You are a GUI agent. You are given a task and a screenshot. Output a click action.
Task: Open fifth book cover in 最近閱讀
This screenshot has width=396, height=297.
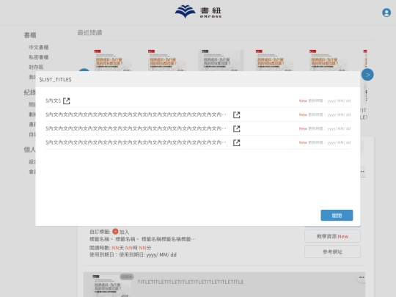329,60
